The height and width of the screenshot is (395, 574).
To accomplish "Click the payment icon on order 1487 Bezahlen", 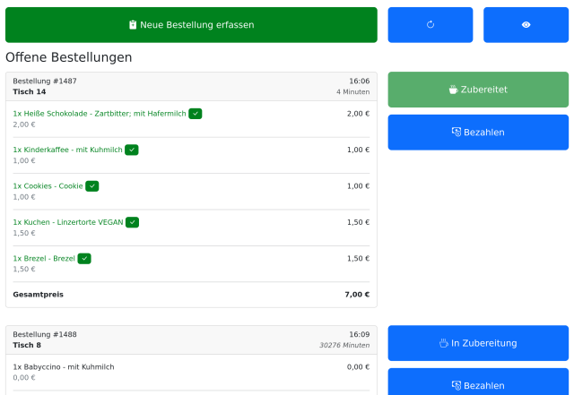I will click(x=457, y=132).
